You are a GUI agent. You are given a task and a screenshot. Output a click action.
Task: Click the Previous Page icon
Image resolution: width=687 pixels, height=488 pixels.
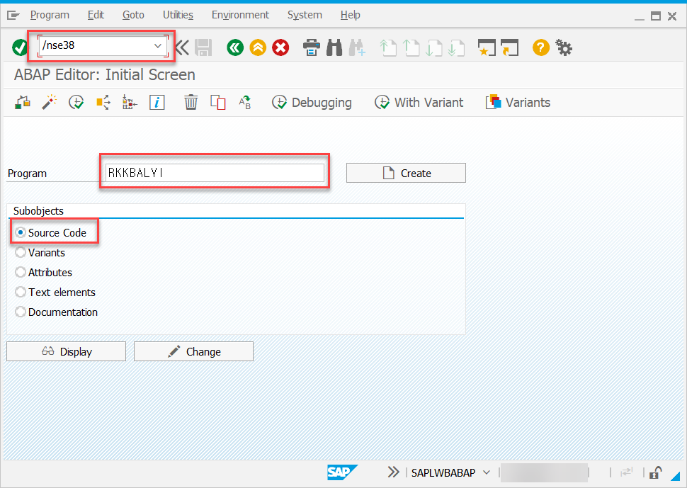[411, 47]
